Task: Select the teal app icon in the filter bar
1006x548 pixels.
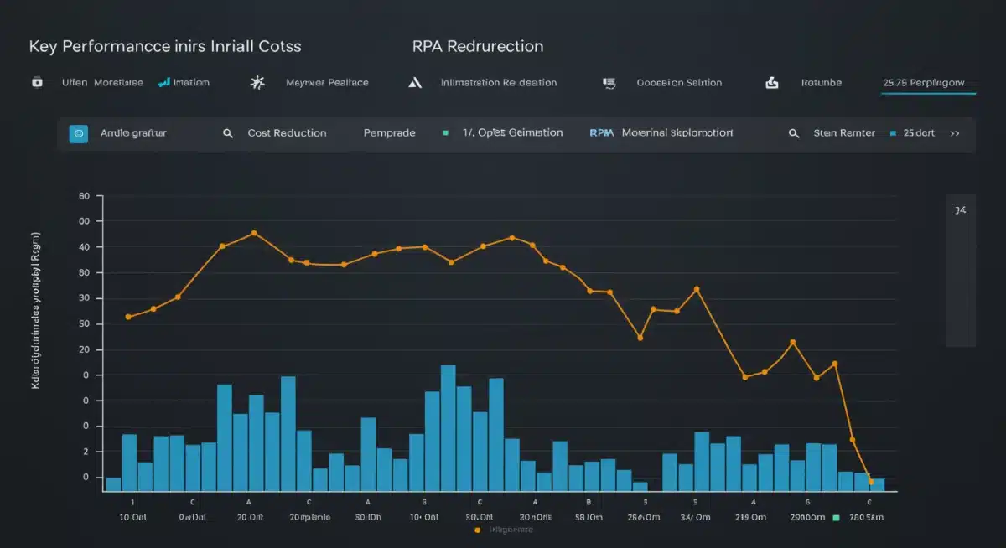Action: point(78,133)
